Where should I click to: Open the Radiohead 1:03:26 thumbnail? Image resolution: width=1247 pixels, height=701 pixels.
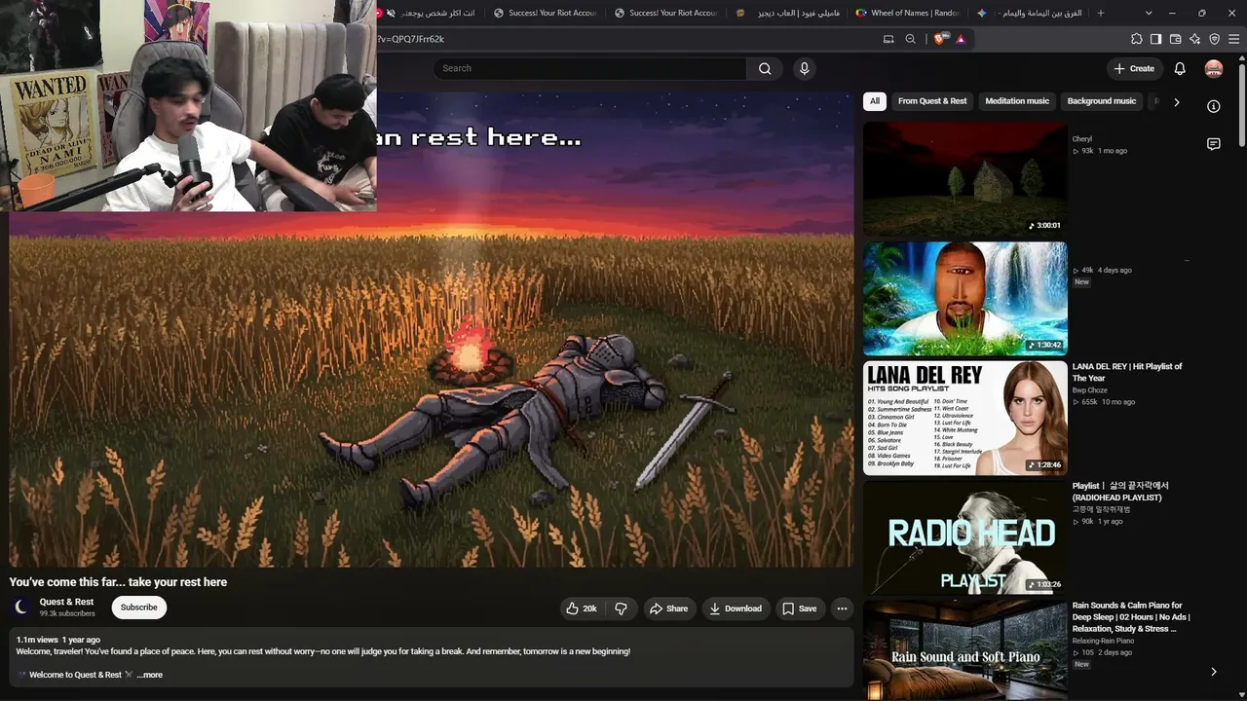pos(965,537)
